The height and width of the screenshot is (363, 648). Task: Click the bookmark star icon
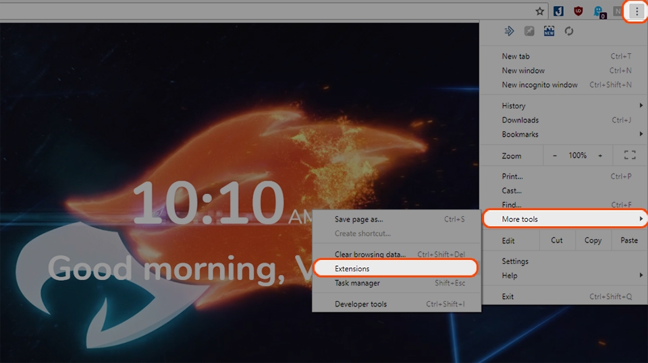click(540, 11)
